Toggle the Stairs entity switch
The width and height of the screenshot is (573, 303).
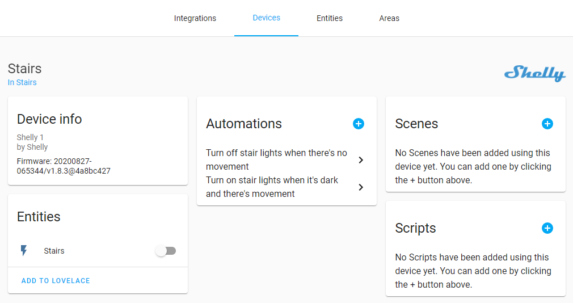pyautogui.click(x=166, y=251)
